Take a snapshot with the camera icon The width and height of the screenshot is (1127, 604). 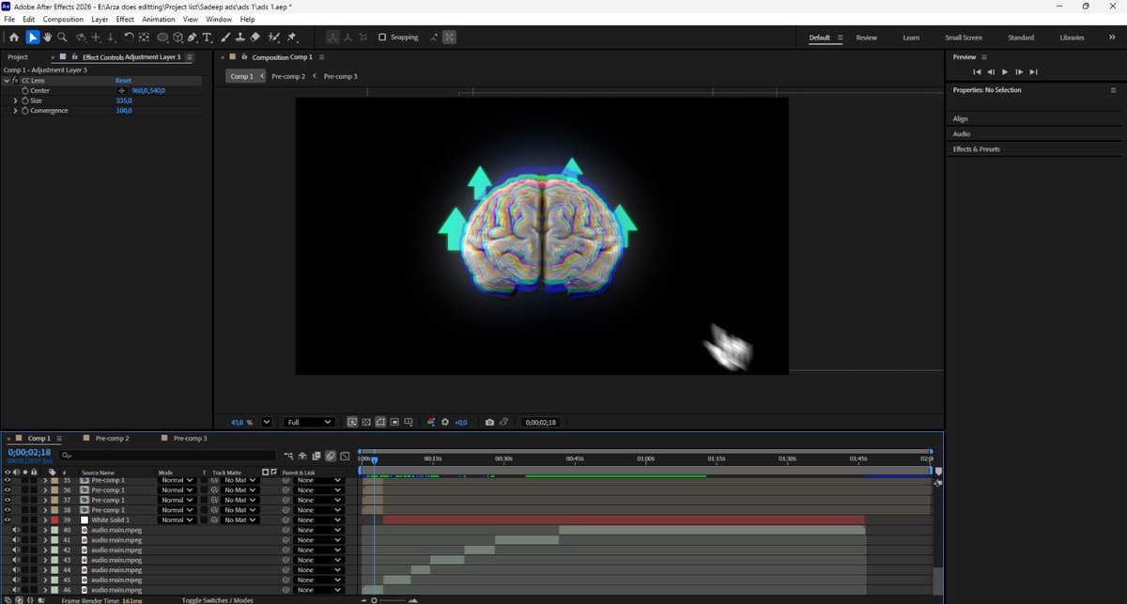pos(489,423)
